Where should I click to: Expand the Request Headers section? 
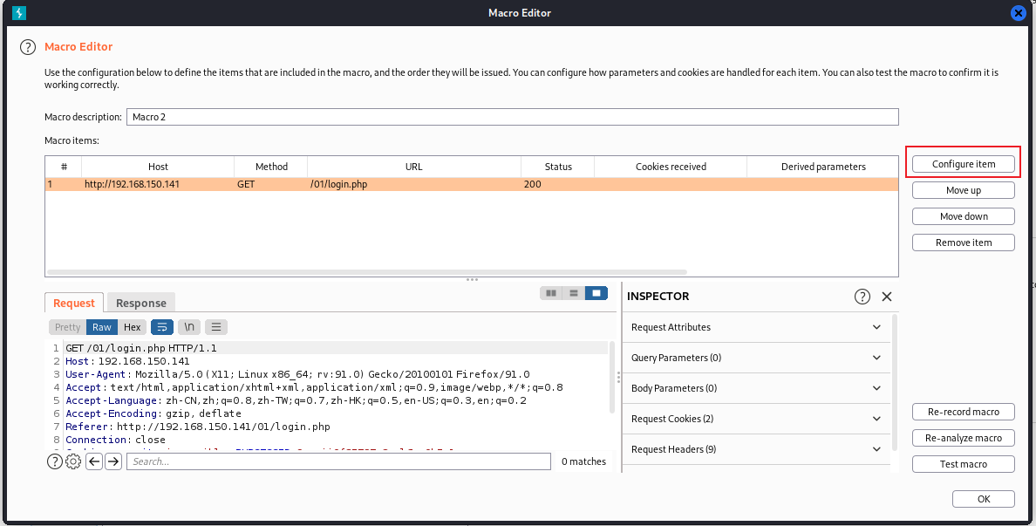[x=755, y=448]
